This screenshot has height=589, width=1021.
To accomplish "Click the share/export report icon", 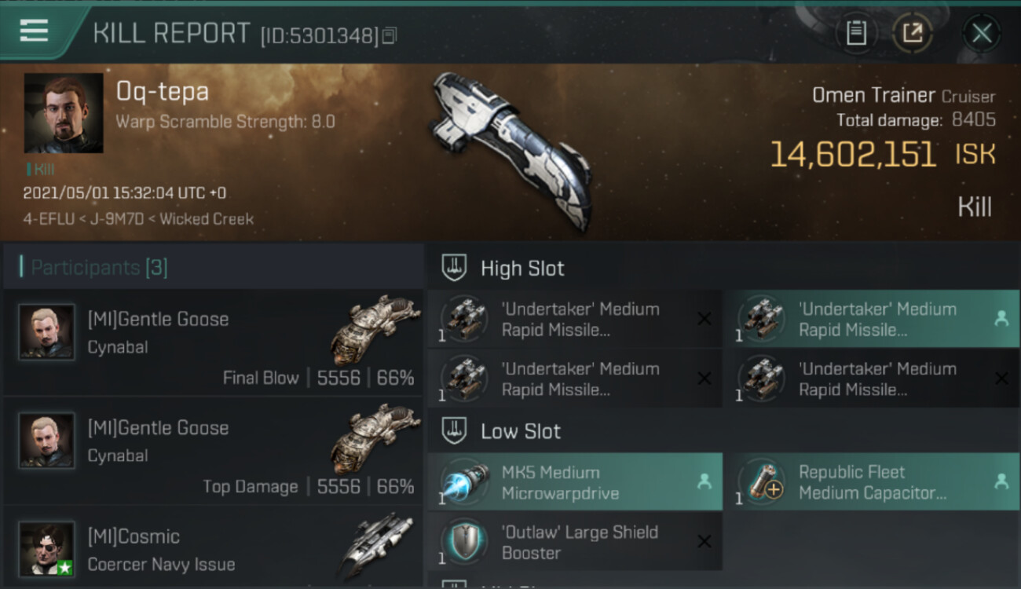I will tap(912, 33).
